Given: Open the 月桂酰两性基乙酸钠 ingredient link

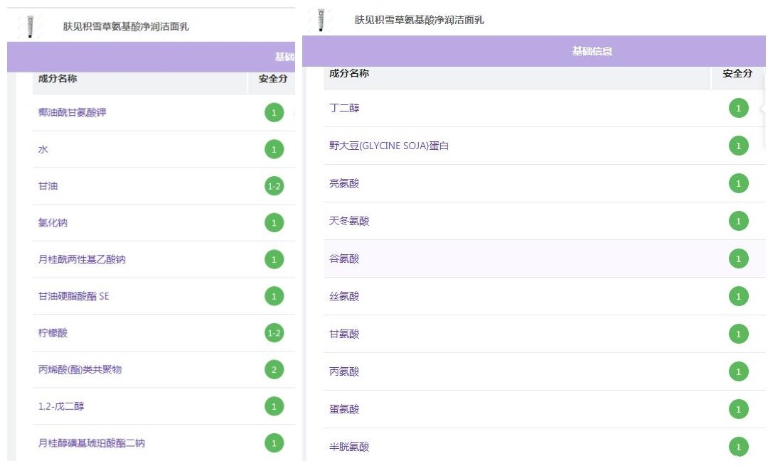Looking at the screenshot, I should click(82, 260).
